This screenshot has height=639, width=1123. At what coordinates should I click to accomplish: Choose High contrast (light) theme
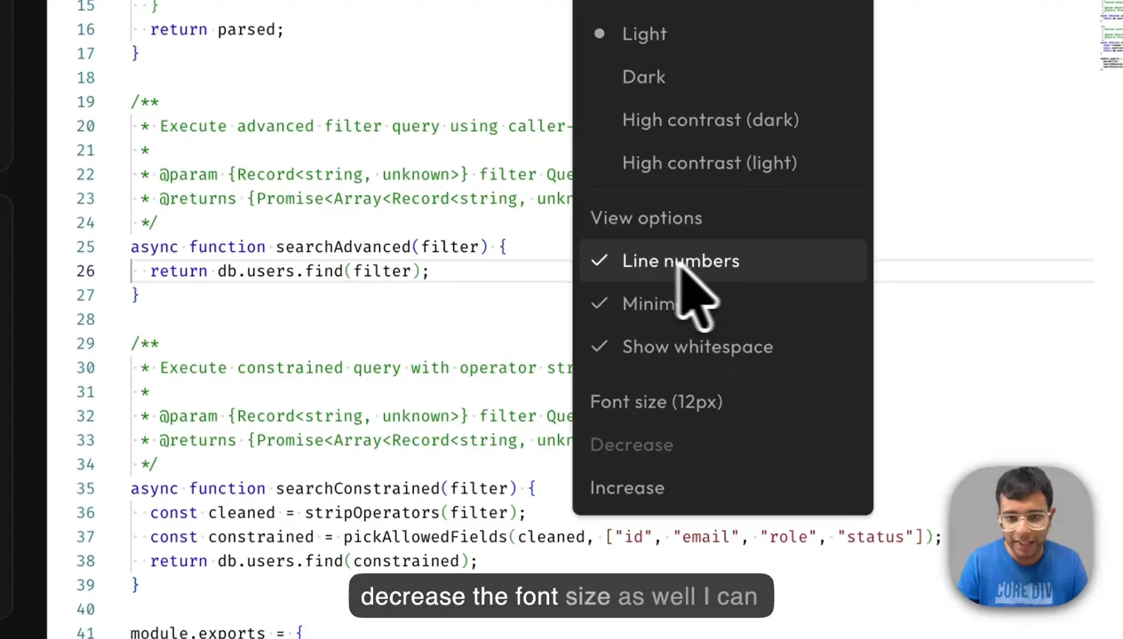pos(709,163)
